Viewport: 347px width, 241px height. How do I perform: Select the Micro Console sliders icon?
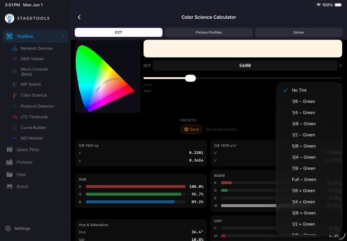click(x=15, y=72)
